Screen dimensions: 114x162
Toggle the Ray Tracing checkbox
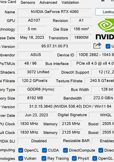[44, 158]
